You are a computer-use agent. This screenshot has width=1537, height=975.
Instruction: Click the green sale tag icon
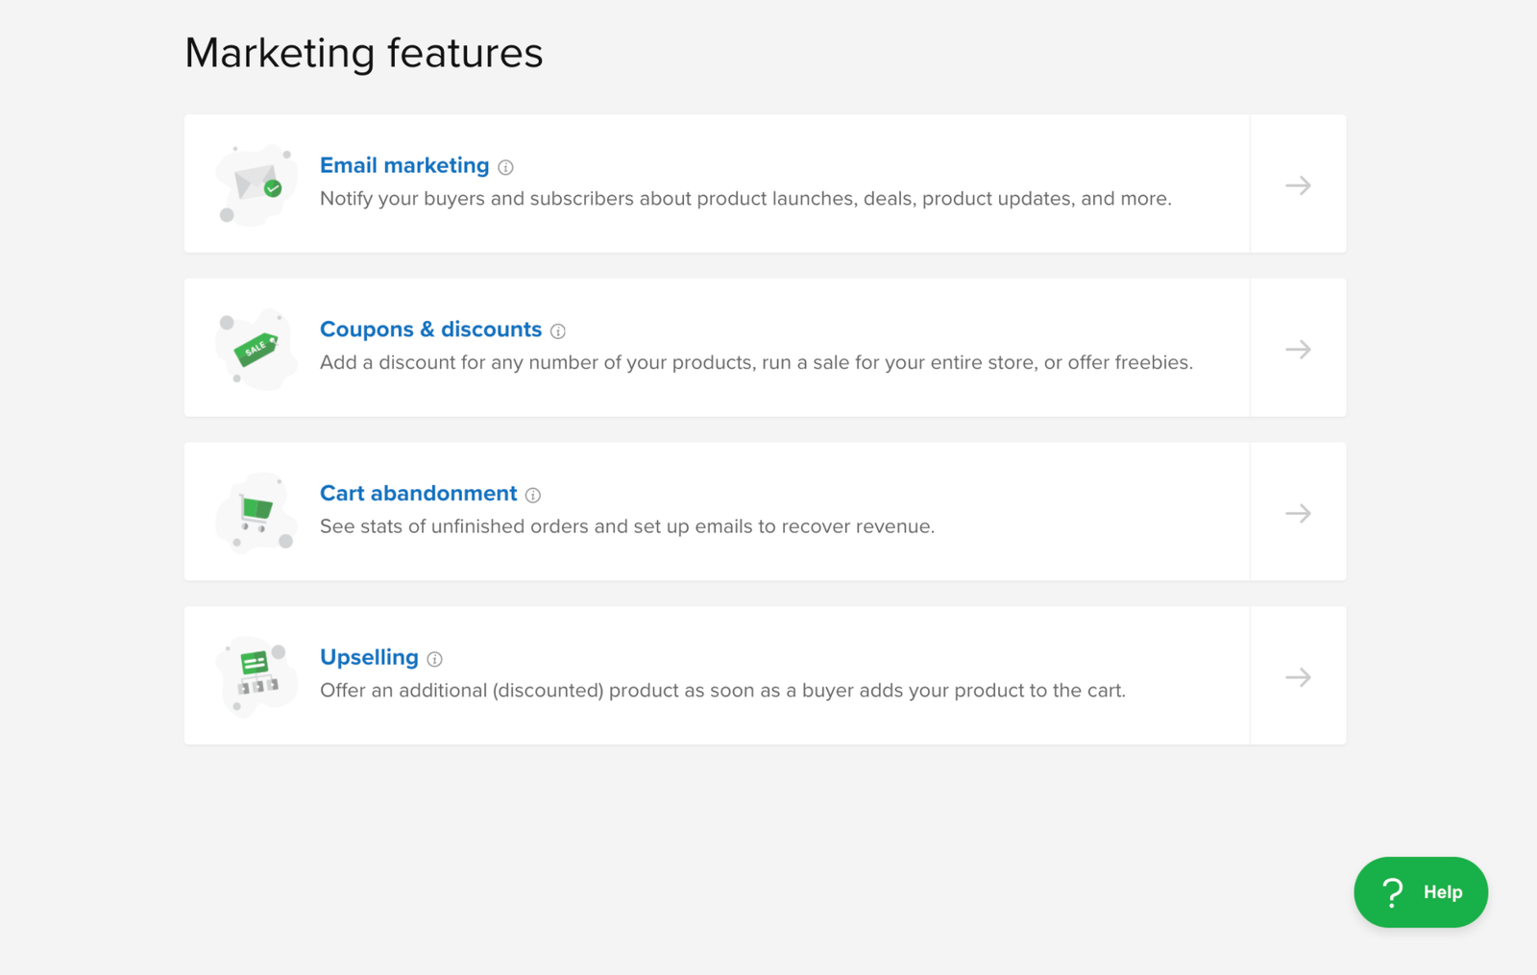pos(256,349)
